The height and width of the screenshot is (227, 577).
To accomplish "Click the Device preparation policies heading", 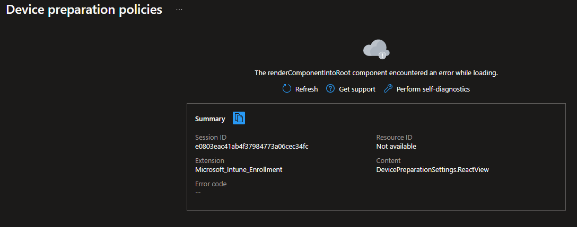I will [x=84, y=10].
